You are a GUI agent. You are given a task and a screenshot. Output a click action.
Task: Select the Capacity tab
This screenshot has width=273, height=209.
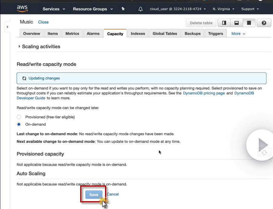115,34
